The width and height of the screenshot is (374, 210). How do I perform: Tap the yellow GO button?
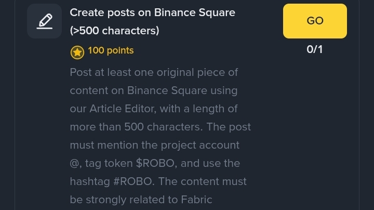point(315,21)
